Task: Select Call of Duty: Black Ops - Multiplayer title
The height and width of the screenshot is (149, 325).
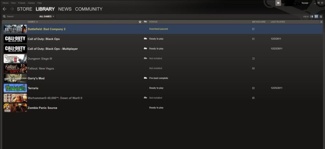Action: coord(53,49)
